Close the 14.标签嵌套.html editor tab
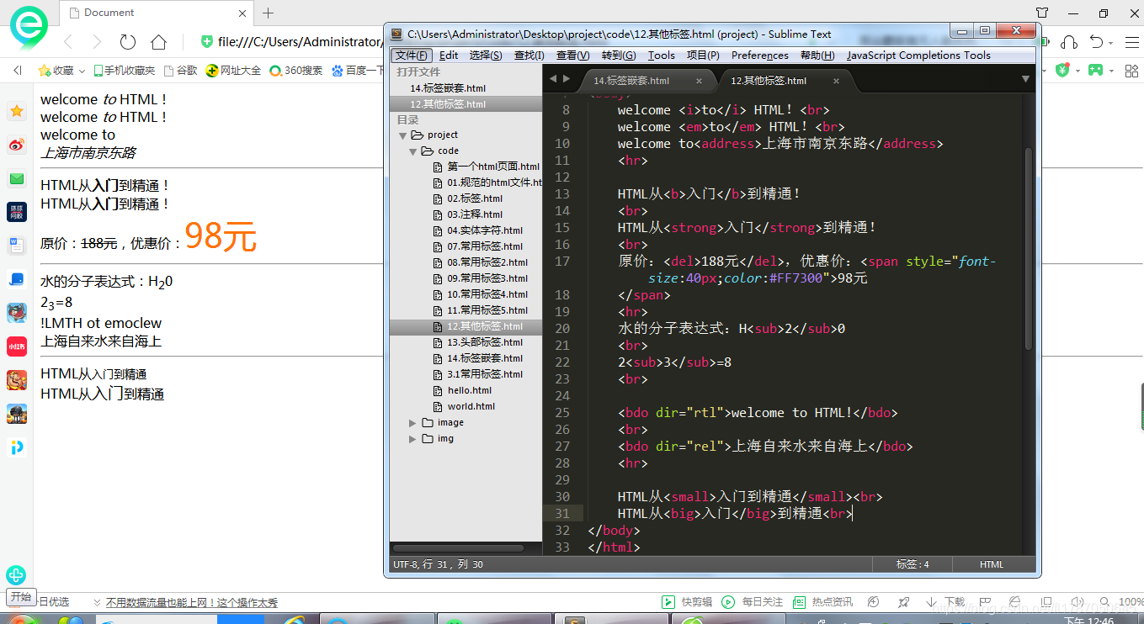1144x624 pixels. point(699,82)
